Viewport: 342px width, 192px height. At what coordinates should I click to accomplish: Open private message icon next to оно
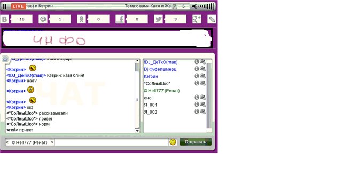point(203,97)
